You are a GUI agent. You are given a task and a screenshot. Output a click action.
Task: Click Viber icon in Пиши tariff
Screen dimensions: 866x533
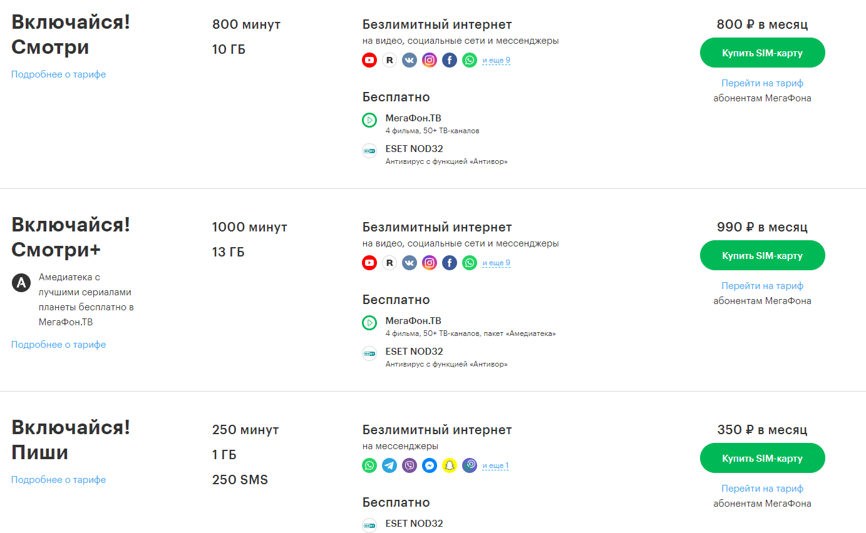pyautogui.click(x=410, y=465)
